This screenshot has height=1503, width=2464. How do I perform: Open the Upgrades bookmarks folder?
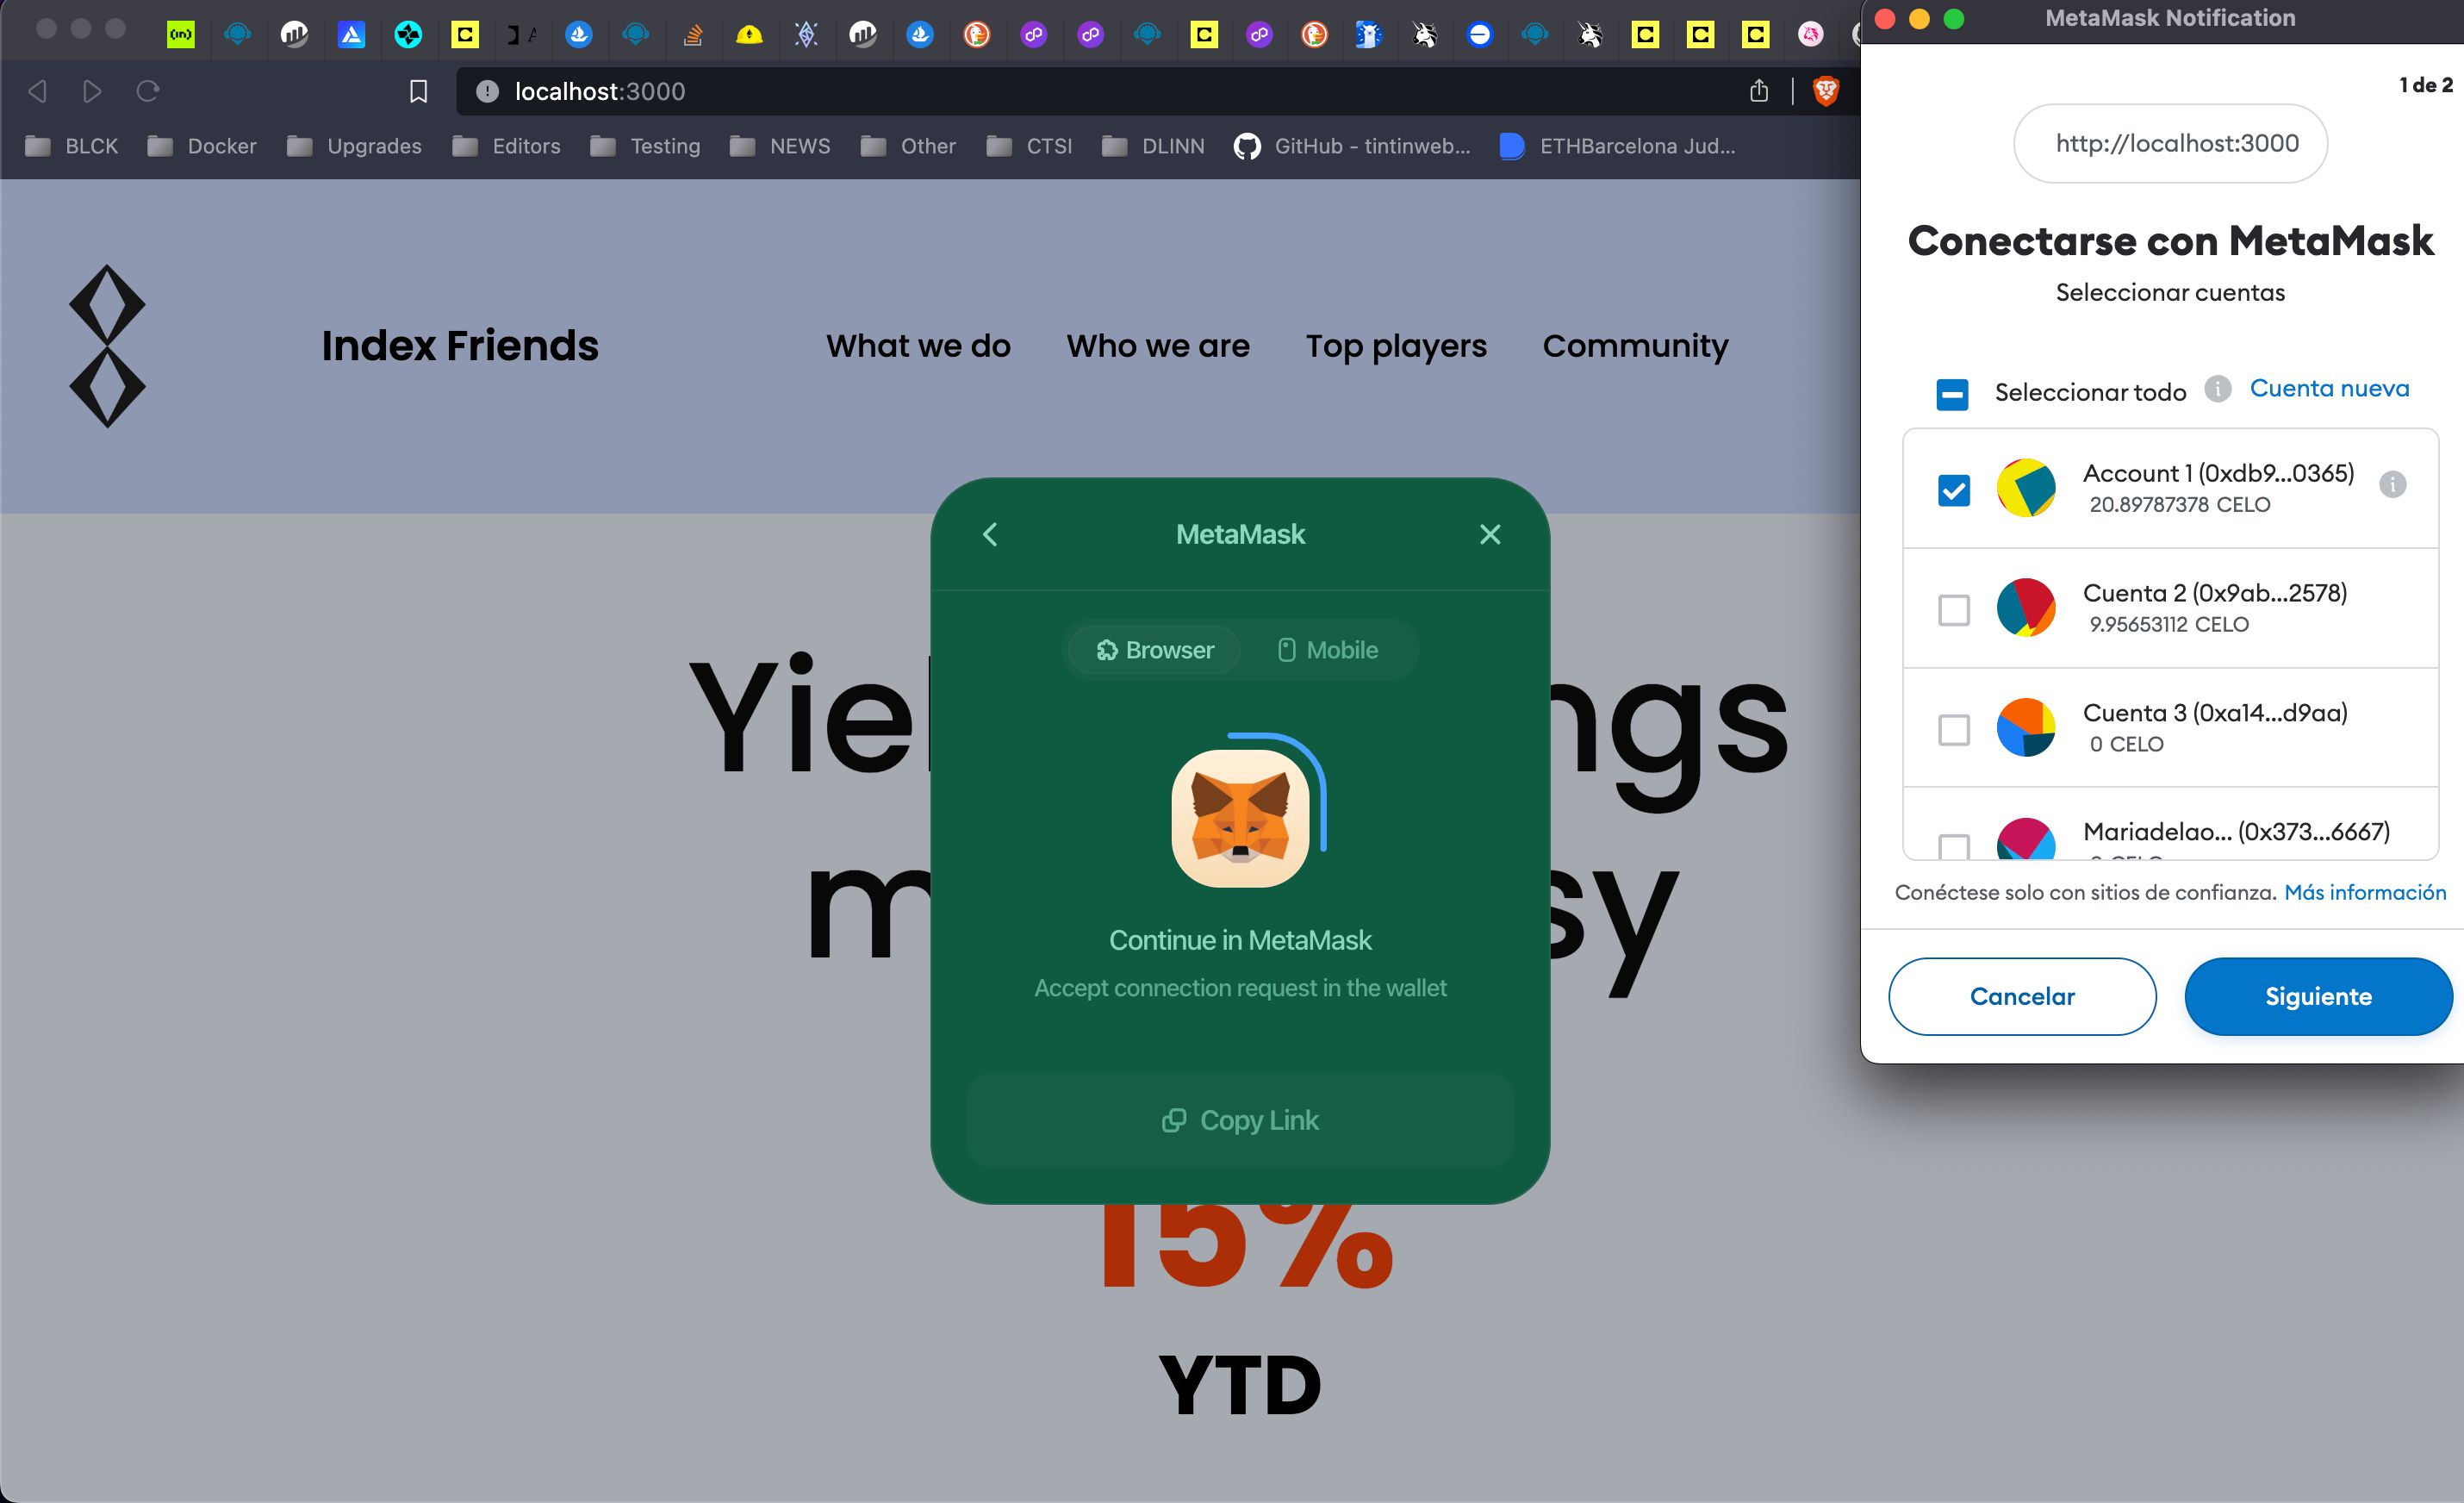coord(354,146)
